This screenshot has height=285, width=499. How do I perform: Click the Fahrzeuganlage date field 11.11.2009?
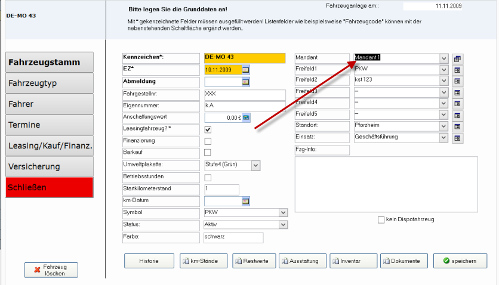point(433,6)
